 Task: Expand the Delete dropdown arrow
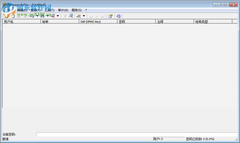(58, 16)
